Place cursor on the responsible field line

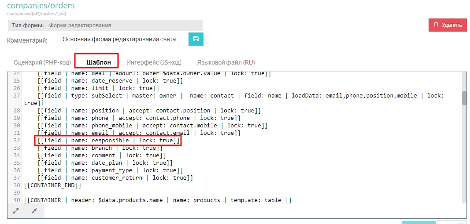(108, 141)
